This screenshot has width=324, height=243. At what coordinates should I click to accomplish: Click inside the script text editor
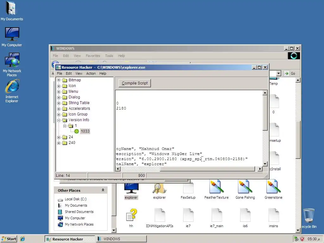tap(189, 128)
